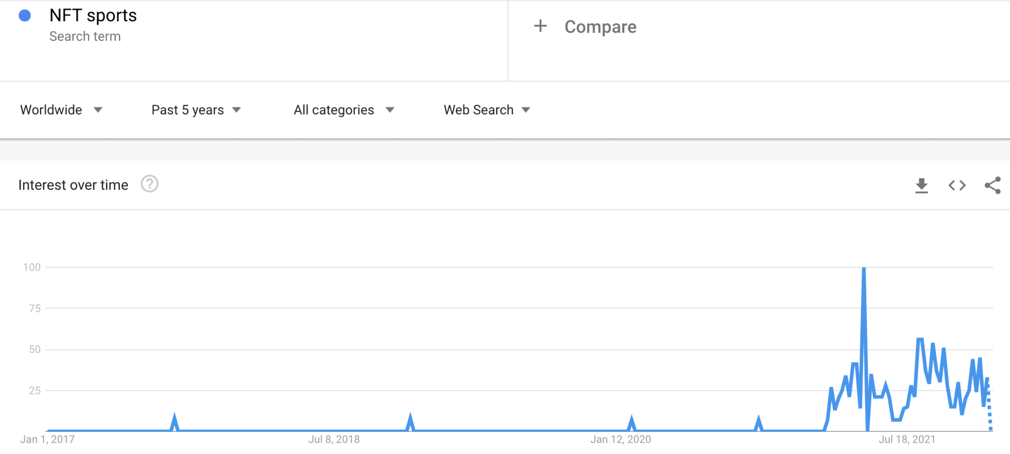Open the Past 5 years dropdown
The width and height of the screenshot is (1010, 454).
point(196,110)
